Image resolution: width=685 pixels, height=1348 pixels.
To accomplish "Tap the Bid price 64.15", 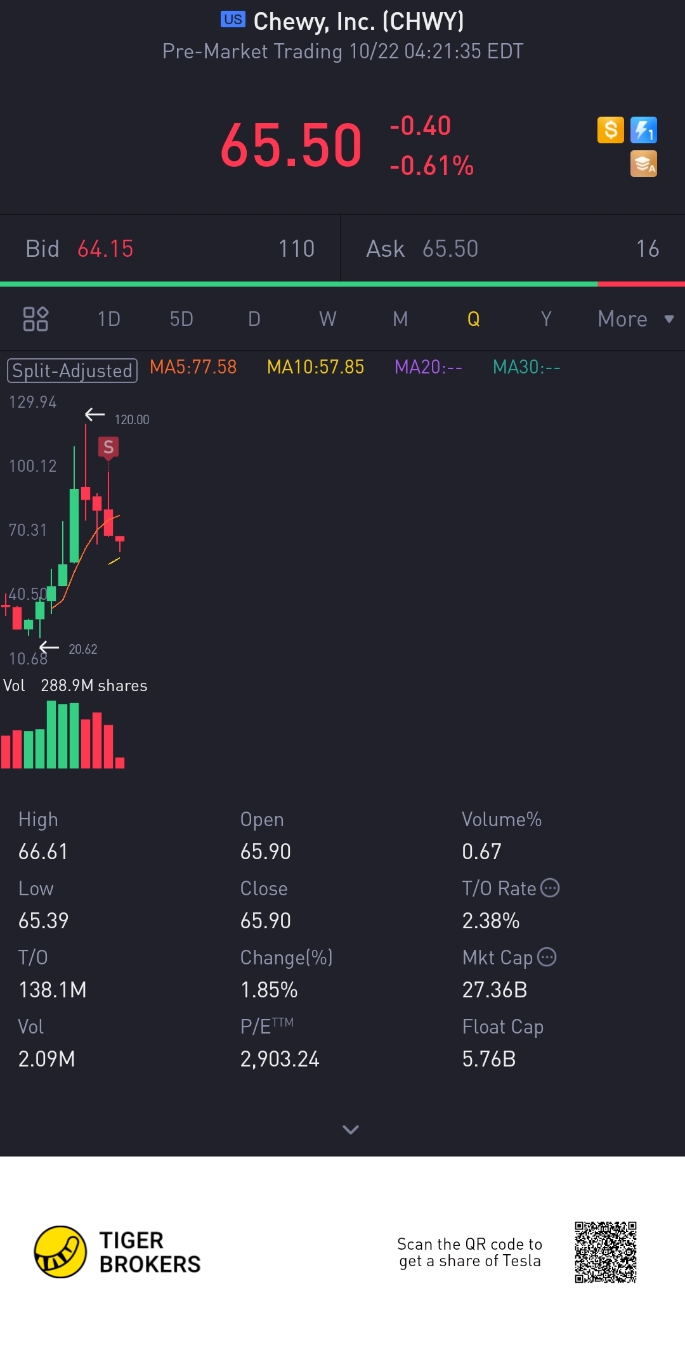I will (105, 249).
